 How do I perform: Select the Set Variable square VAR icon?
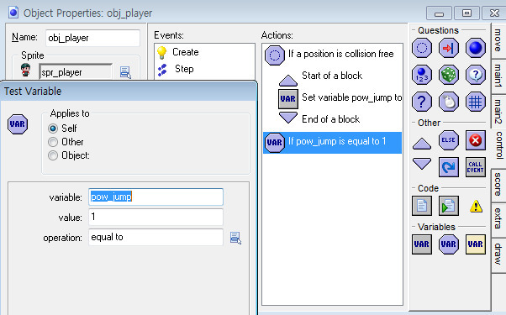click(421, 244)
